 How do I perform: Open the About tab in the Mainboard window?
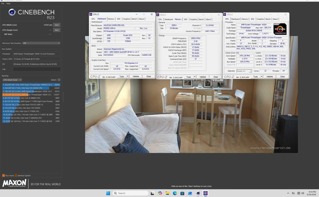[141, 19]
